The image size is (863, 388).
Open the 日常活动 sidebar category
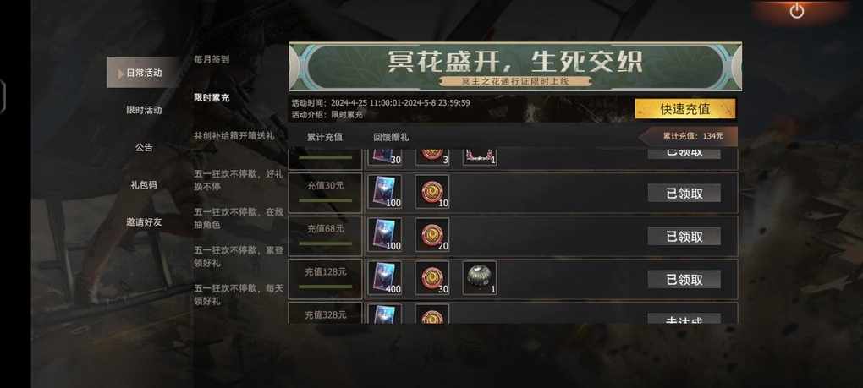point(143,72)
